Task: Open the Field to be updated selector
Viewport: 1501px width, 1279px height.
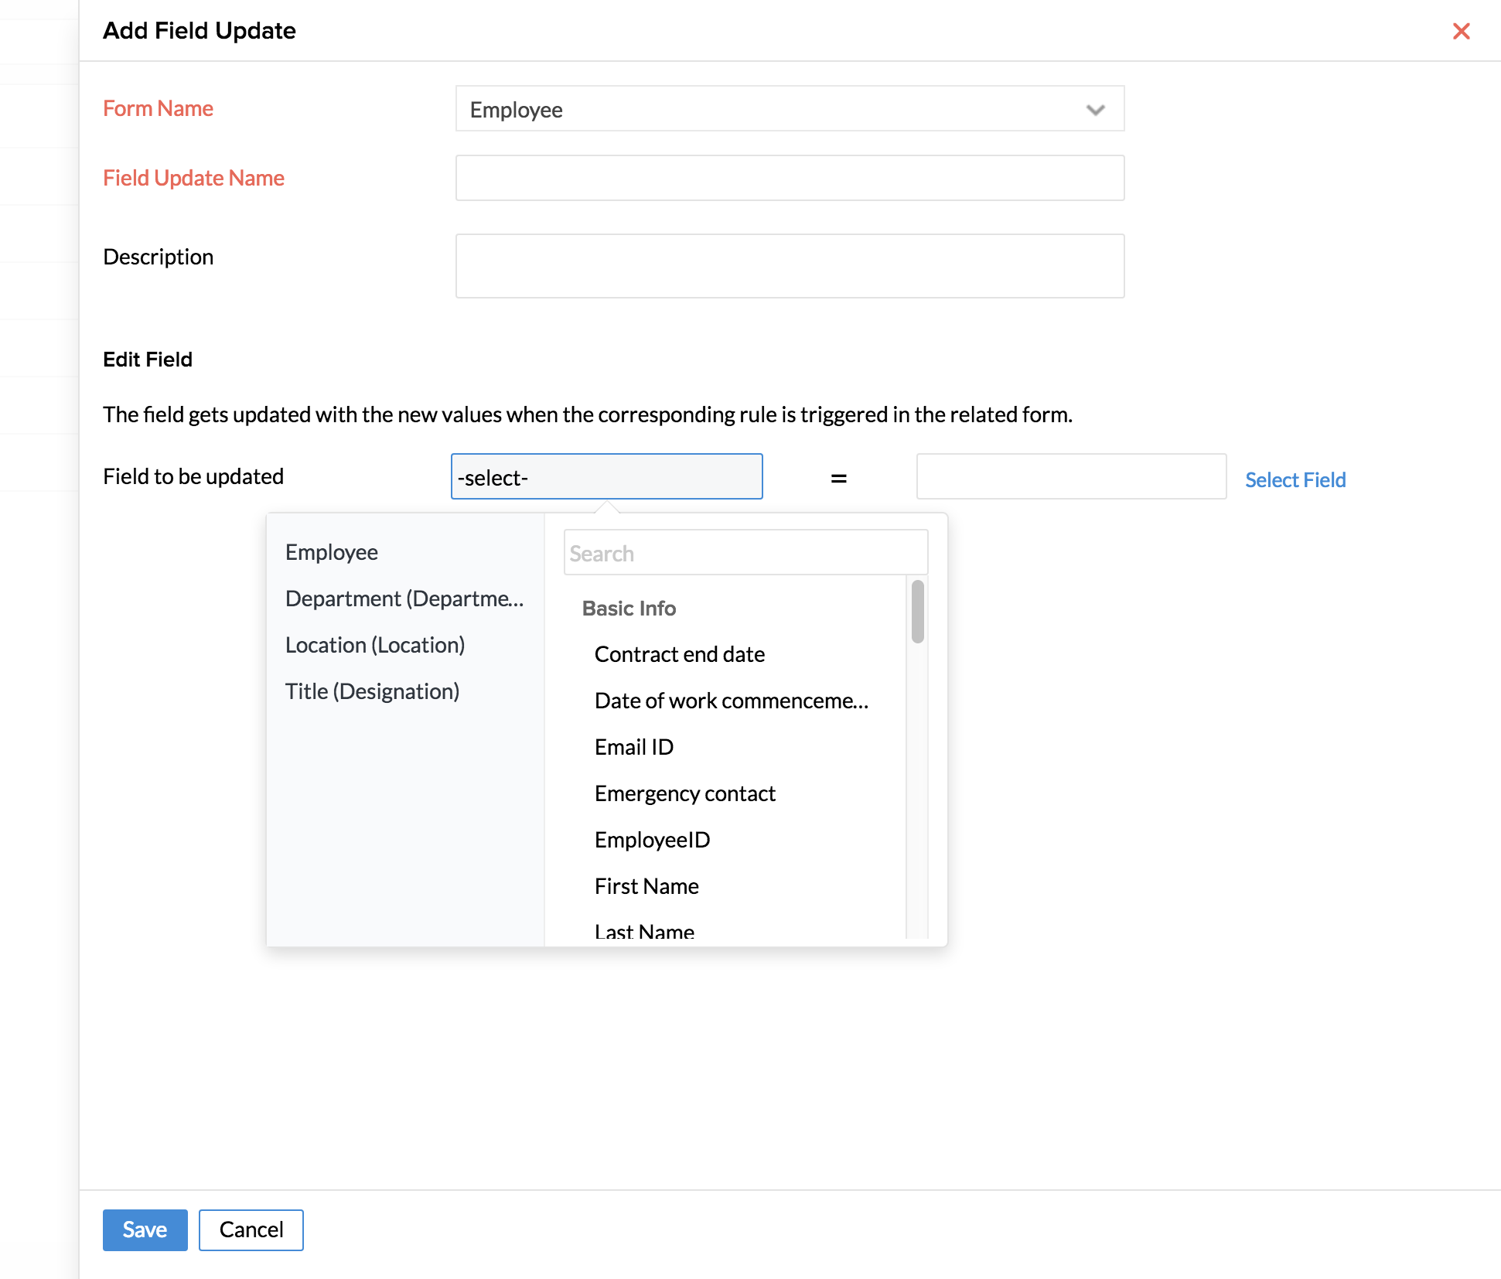Action: click(606, 477)
